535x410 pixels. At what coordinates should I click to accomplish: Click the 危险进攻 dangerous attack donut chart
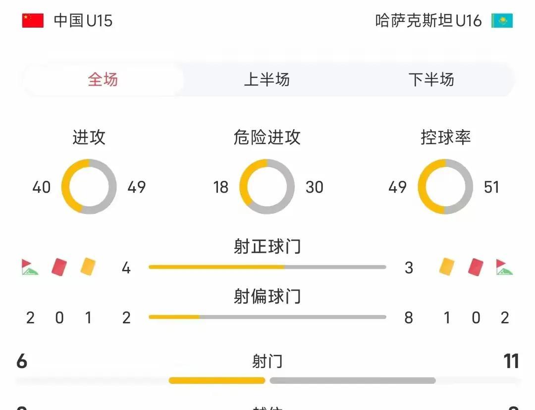(x=267, y=187)
